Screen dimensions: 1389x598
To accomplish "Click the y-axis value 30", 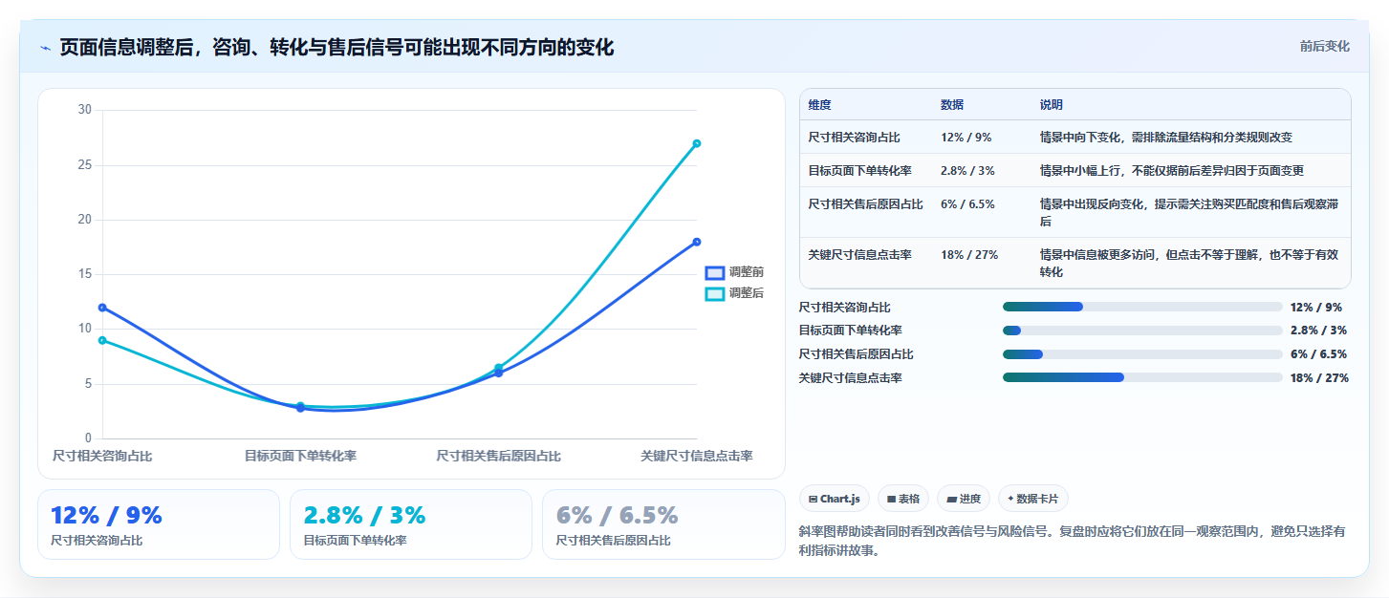I will [x=84, y=110].
